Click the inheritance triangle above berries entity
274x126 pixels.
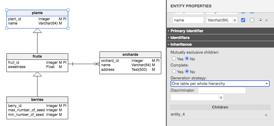click(x=37, y=74)
